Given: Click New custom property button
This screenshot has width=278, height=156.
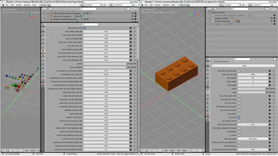Looking at the screenshot, I should 243,66.
